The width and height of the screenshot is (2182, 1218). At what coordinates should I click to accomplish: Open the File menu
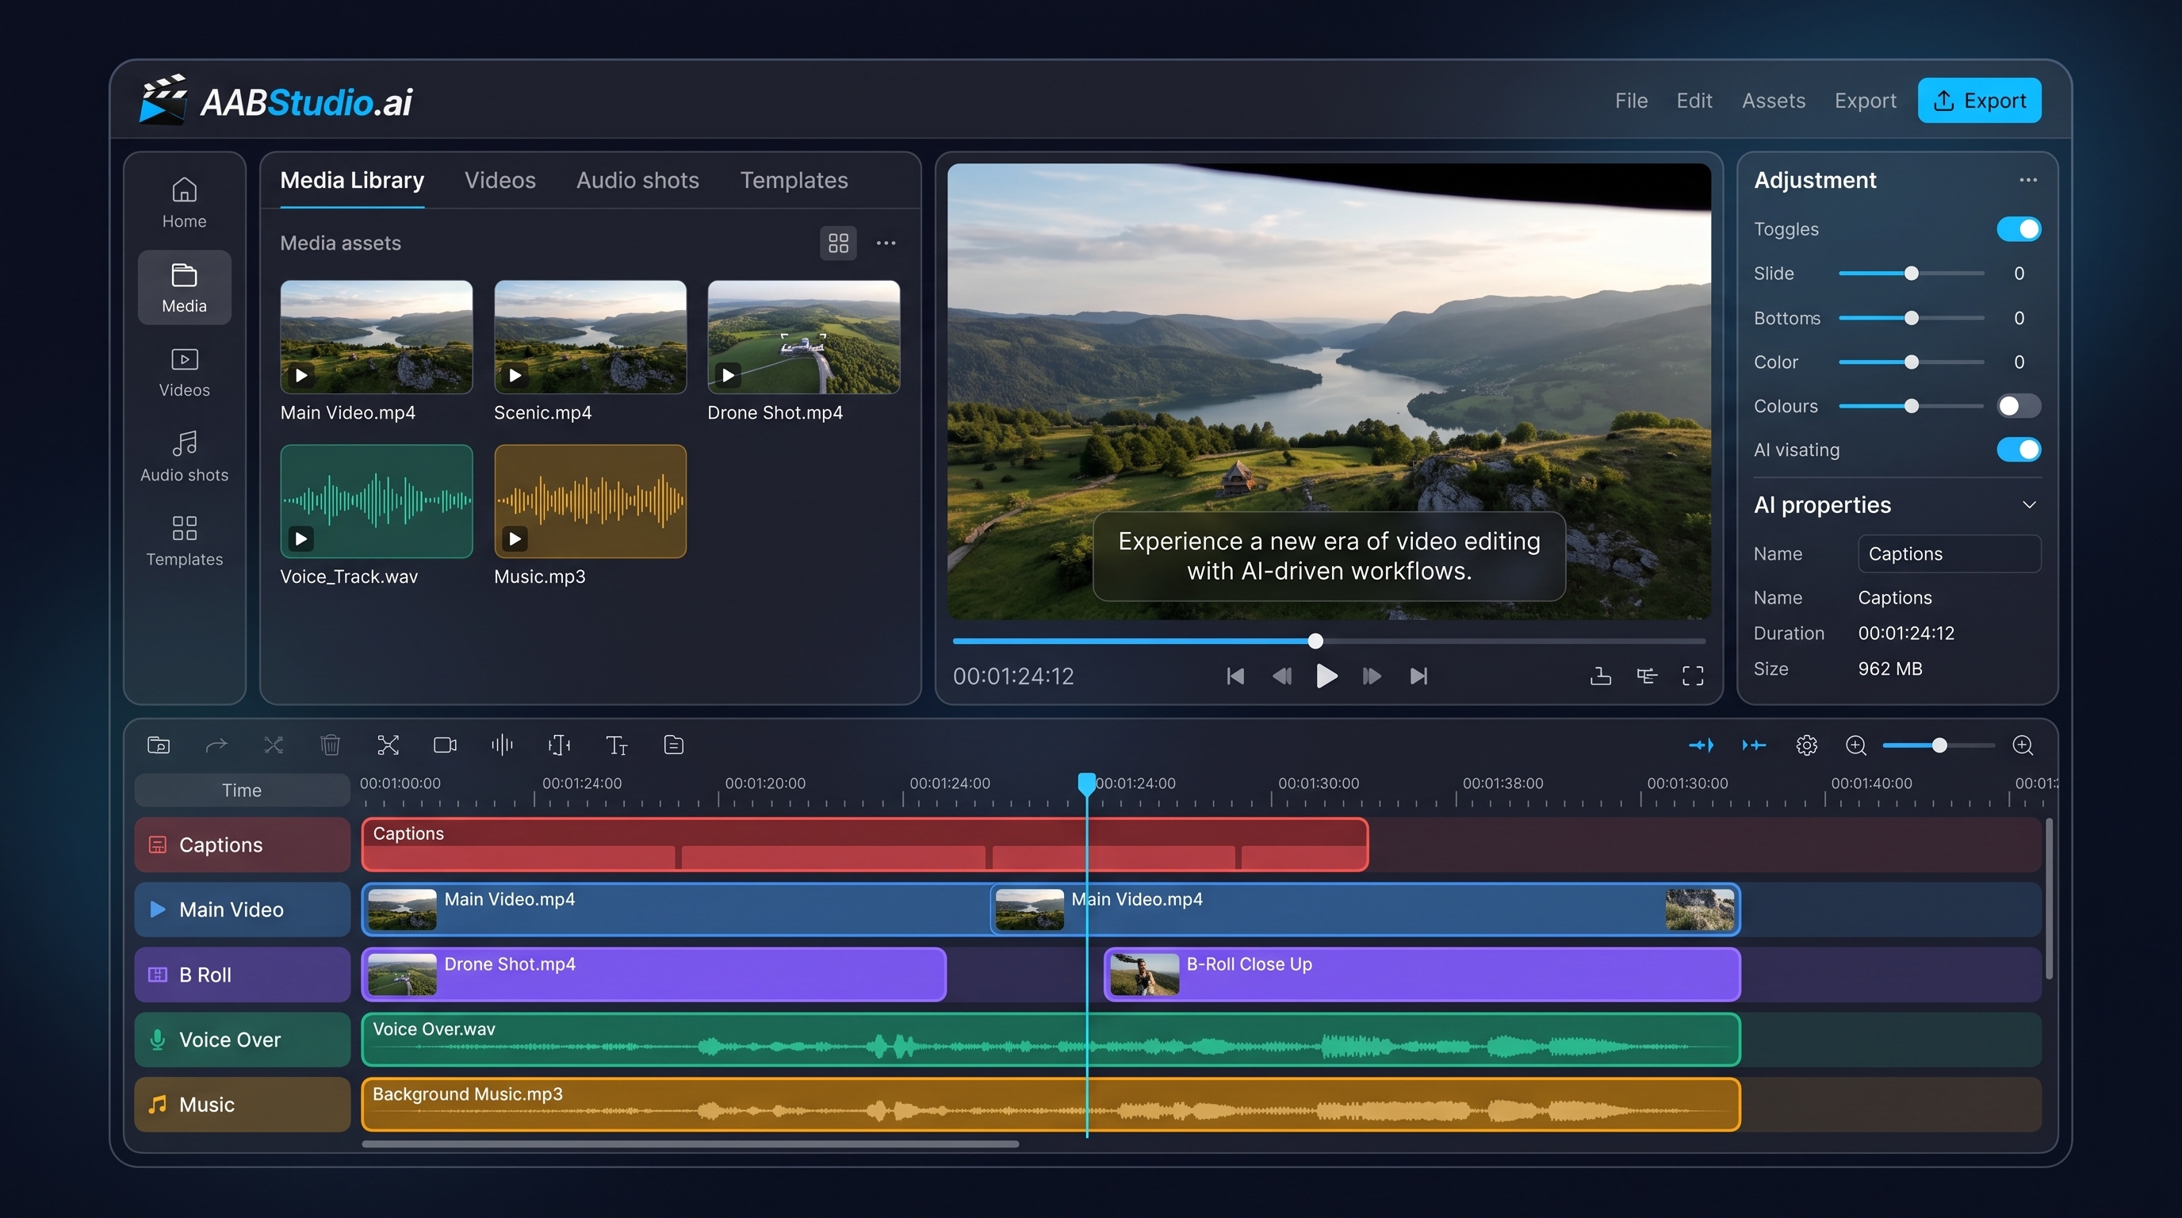click(1631, 101)
